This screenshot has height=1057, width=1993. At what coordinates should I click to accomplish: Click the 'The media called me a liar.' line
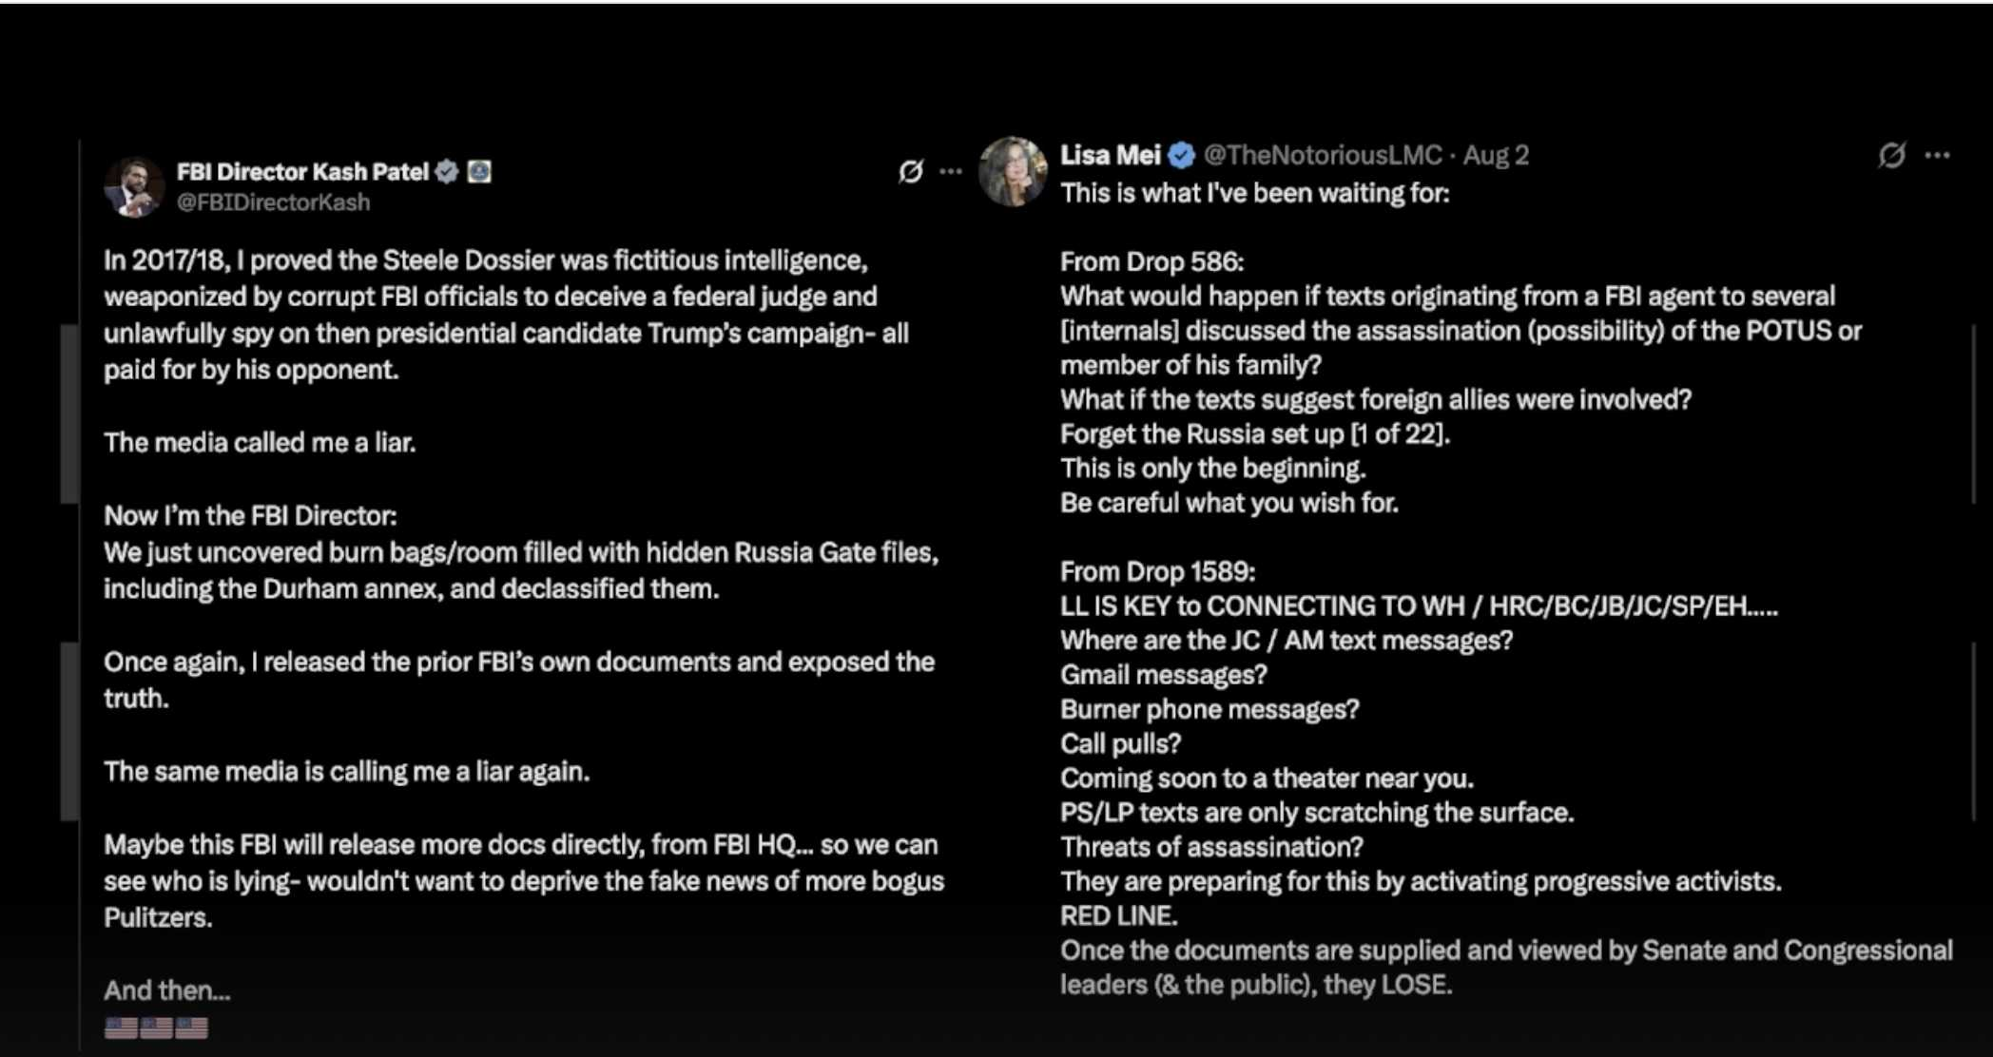click(x=260, y=443)
